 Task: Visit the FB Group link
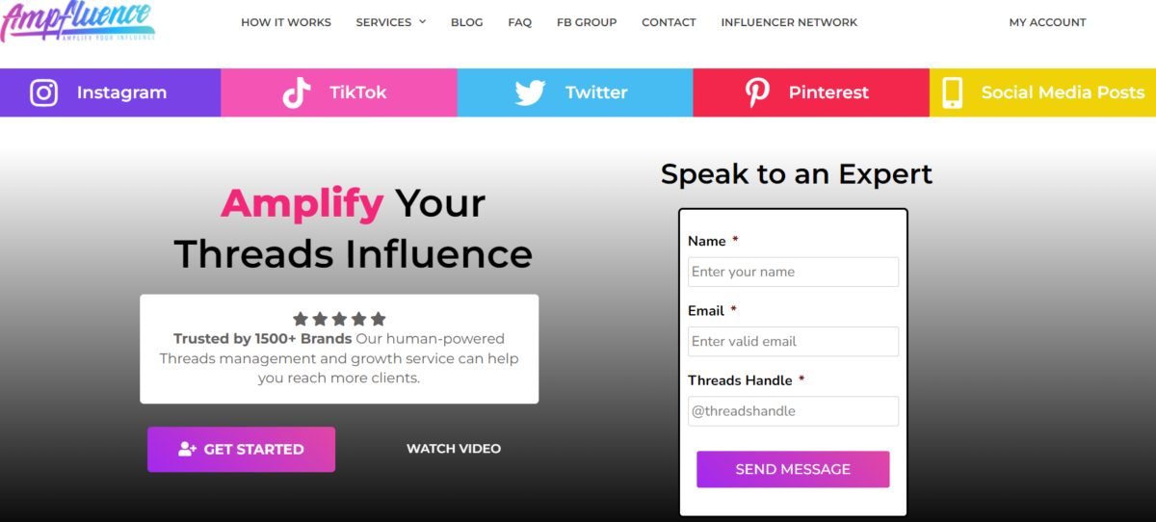pos(587,22)
